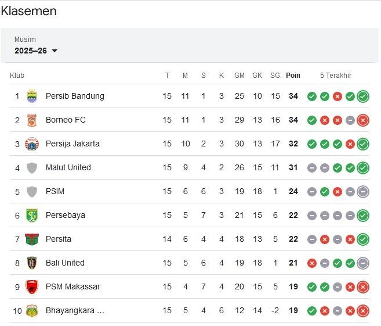Viewport: 381px width, 326px height.
Task: Click the Persib Bandung club logo
Action: (x=32, y=96)
